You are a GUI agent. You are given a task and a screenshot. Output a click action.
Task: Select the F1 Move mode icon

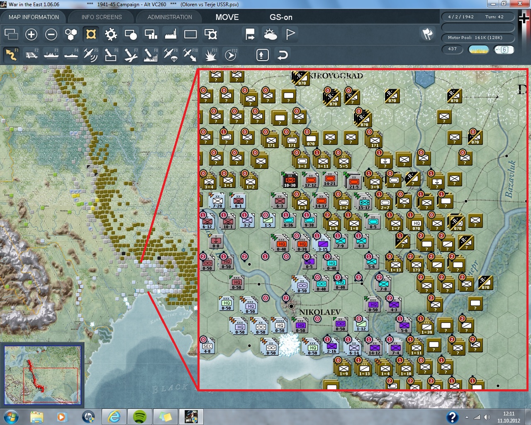[x=11, y=55]
